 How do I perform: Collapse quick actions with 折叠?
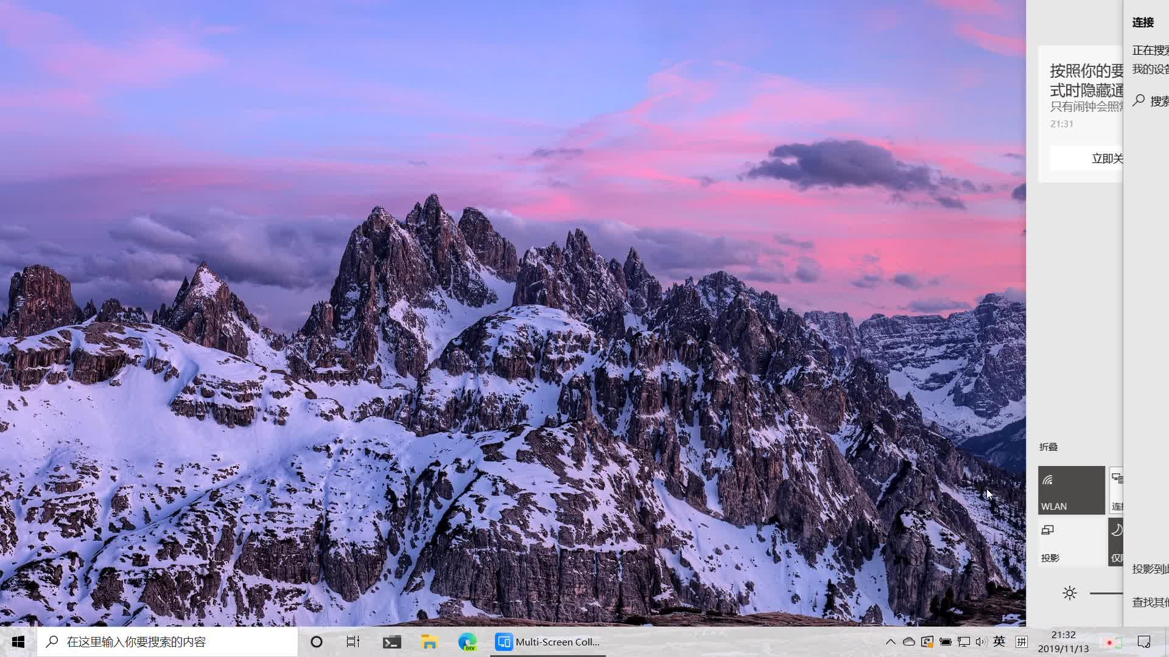click(1048, 447)
